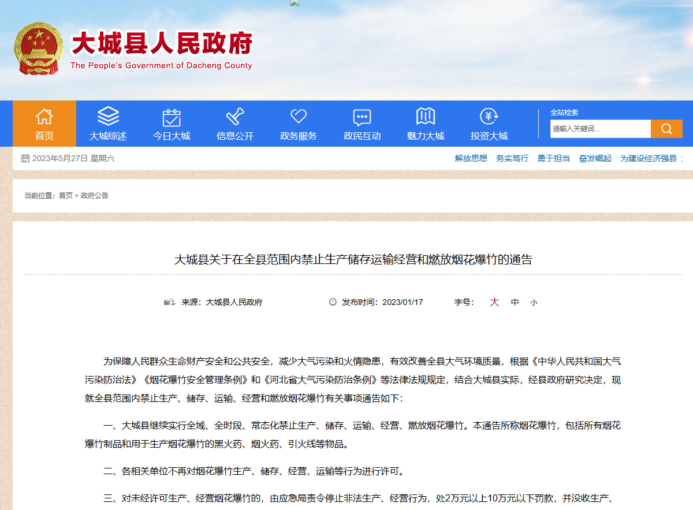Set font size to 小
Image resolution: width=693 pixels, height=510 pixels.
tap(534, 302)
